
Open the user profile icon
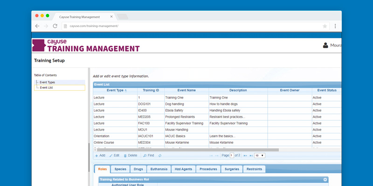point(325,45)
